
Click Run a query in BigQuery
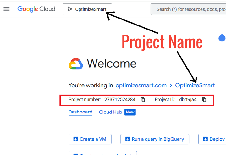155,139
